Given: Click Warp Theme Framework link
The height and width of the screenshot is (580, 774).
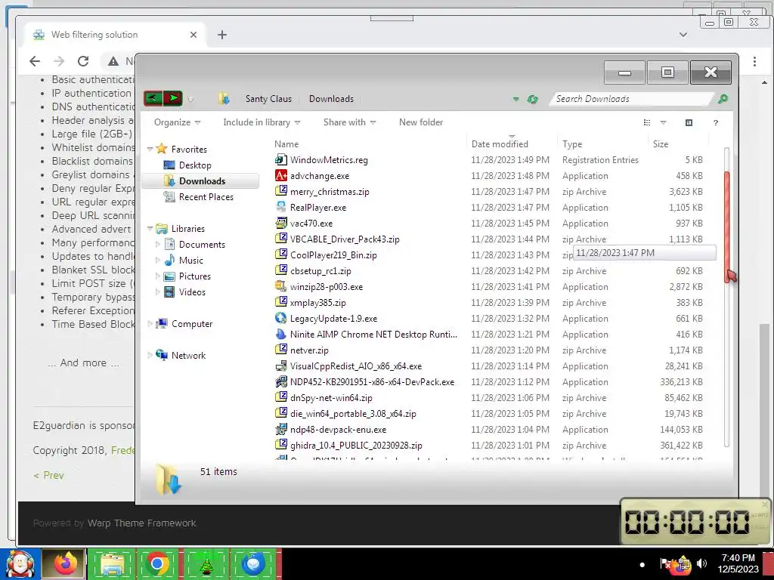Looking at the screenshot, I should [x=141, y=523].
